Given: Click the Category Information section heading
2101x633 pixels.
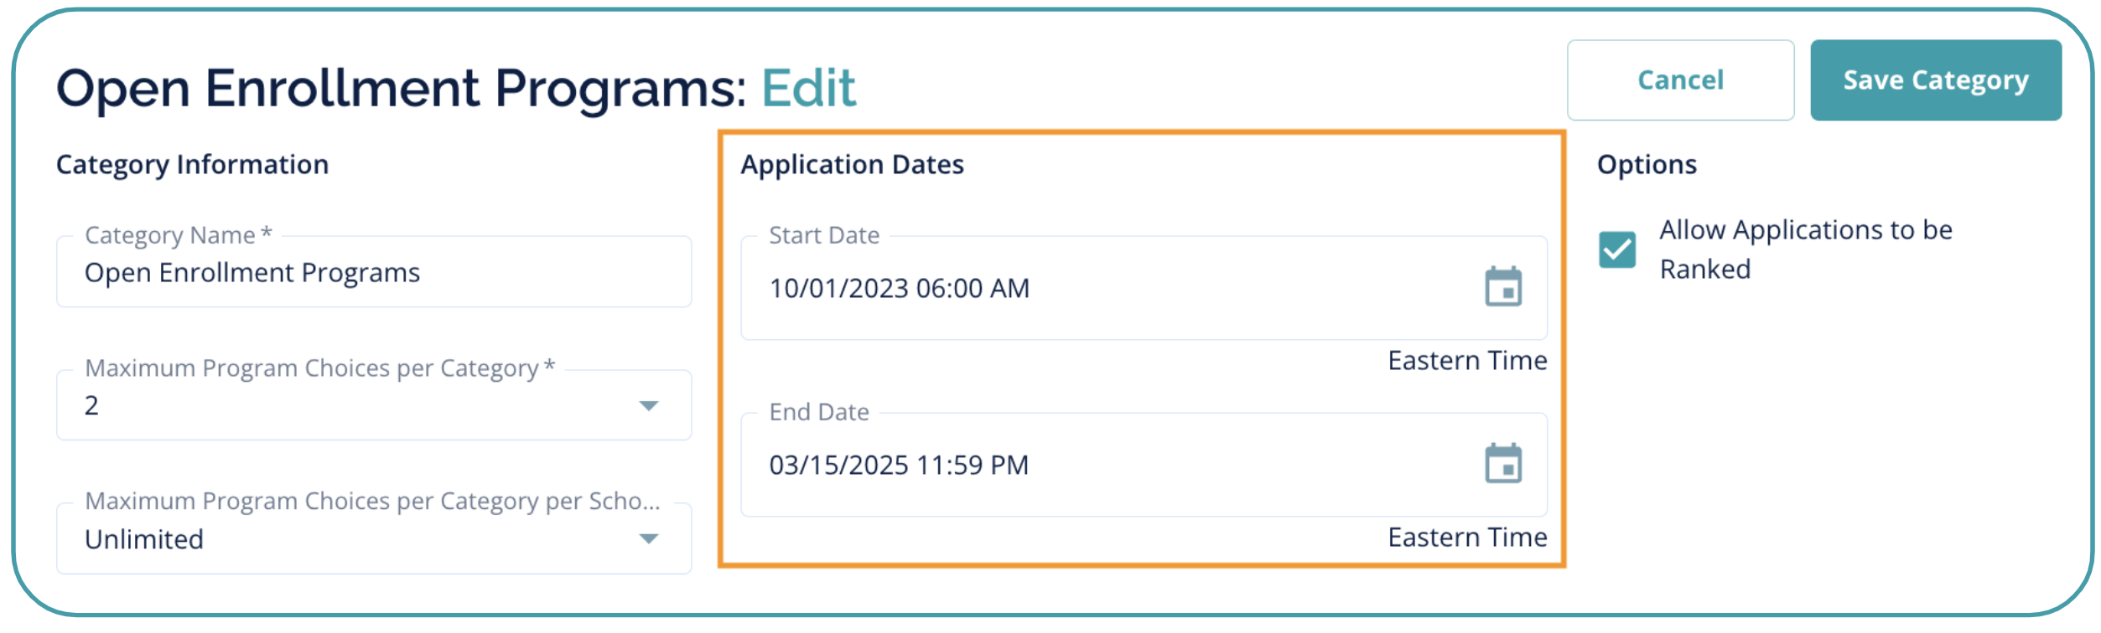Looking at the screenshot, I should (x=192, y=165).
